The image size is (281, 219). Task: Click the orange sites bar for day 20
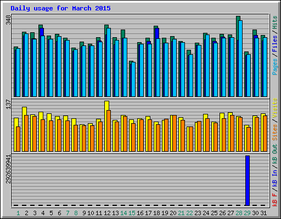click(x=175, y=133)
